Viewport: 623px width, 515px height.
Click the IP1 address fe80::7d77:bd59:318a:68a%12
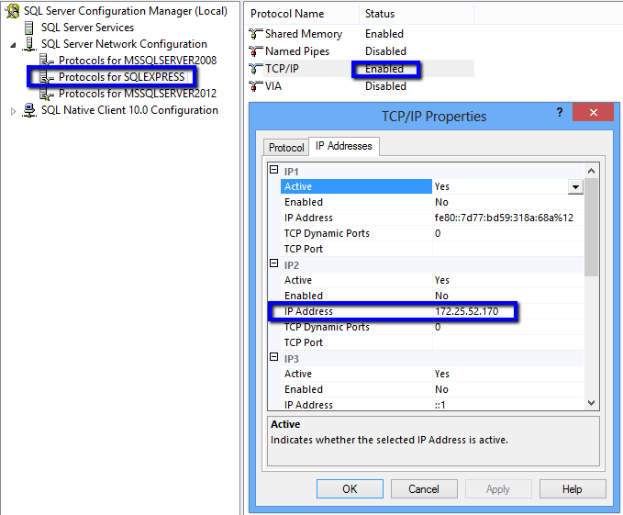point(504,218)
